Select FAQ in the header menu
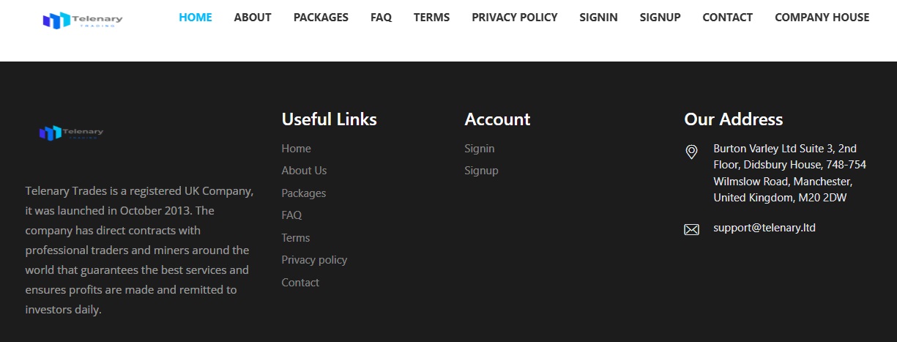 (381, 18)
